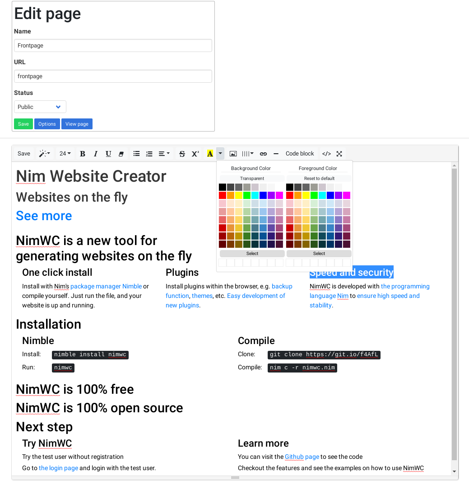The width and height of the screenshot is (469, 481).
Task: Open the page Options button
Action: [x=47, y=124]
